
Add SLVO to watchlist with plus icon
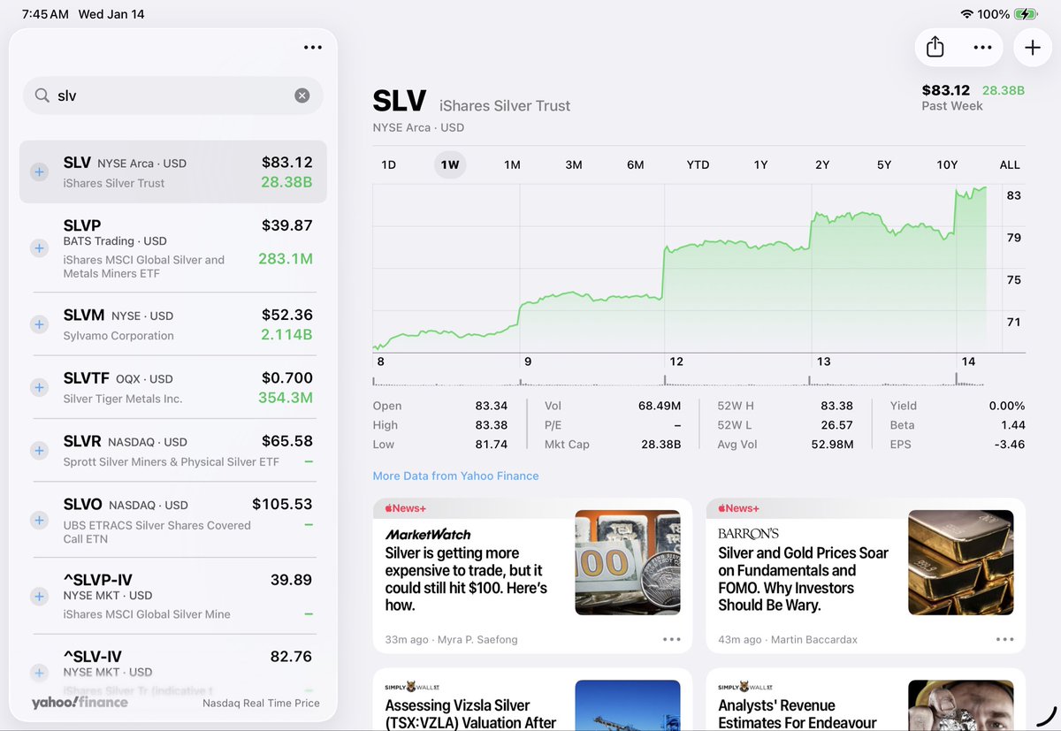click(39, 521)
